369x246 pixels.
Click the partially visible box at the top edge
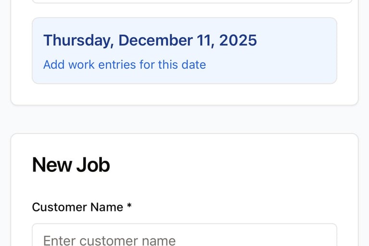click(192, 1)
